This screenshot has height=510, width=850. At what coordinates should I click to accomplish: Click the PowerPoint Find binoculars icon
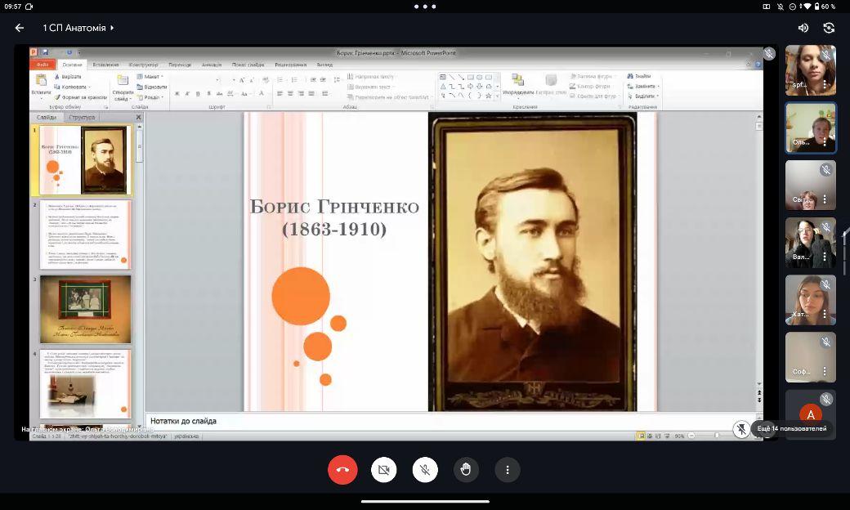tap(631, 76)
